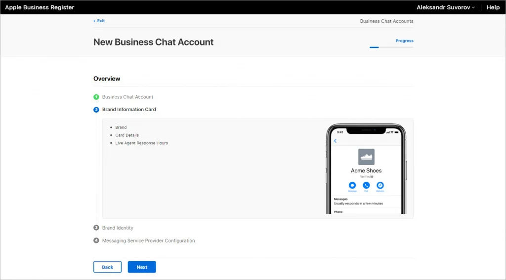Tap the Website compass icon on phone preview
This screenshot has width=506, height=280.
(x=380, y=185)
